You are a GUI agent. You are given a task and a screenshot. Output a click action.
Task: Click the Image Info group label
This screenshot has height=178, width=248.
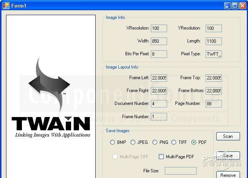(x=115, y=17)
